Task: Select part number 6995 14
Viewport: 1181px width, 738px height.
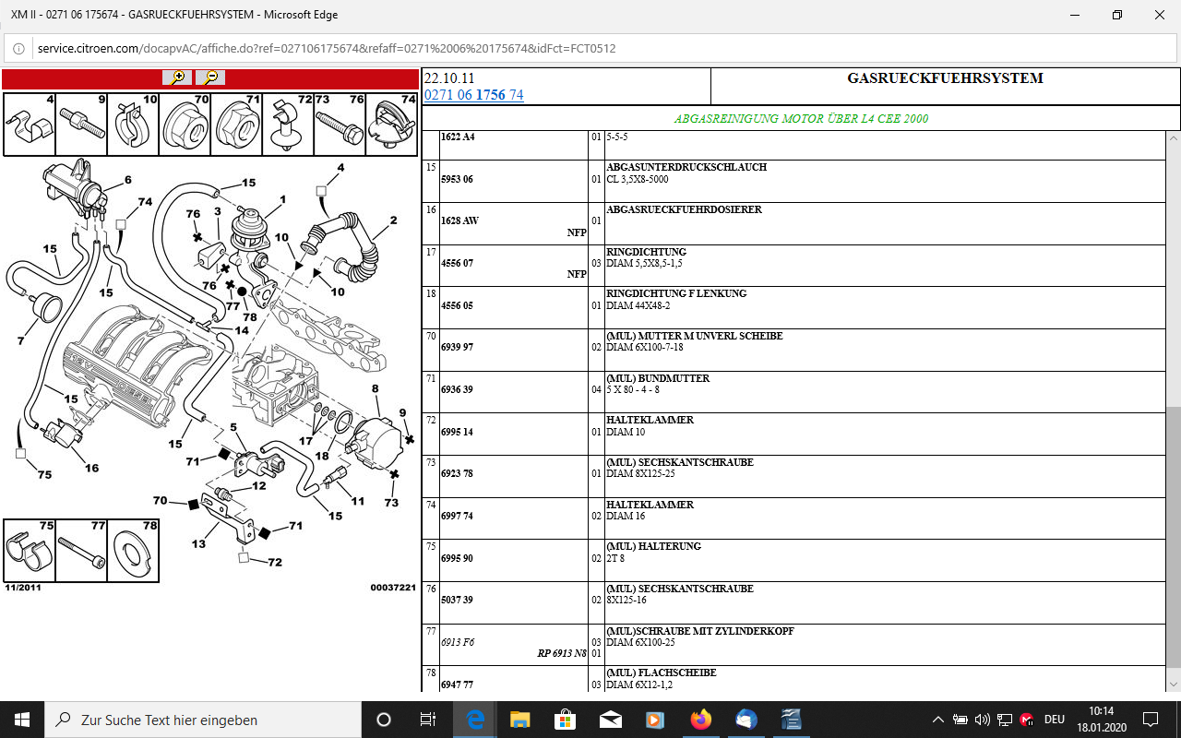Action: pyautogui.click(x=457, y=432)
